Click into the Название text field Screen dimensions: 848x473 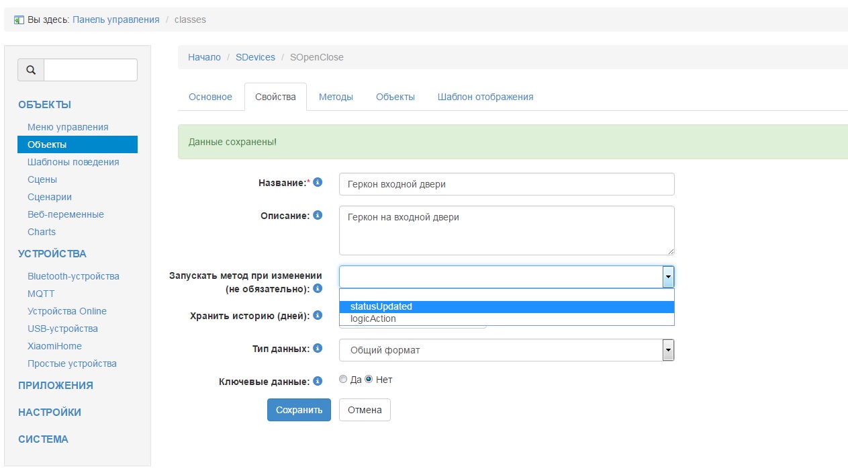coord(506,184)
